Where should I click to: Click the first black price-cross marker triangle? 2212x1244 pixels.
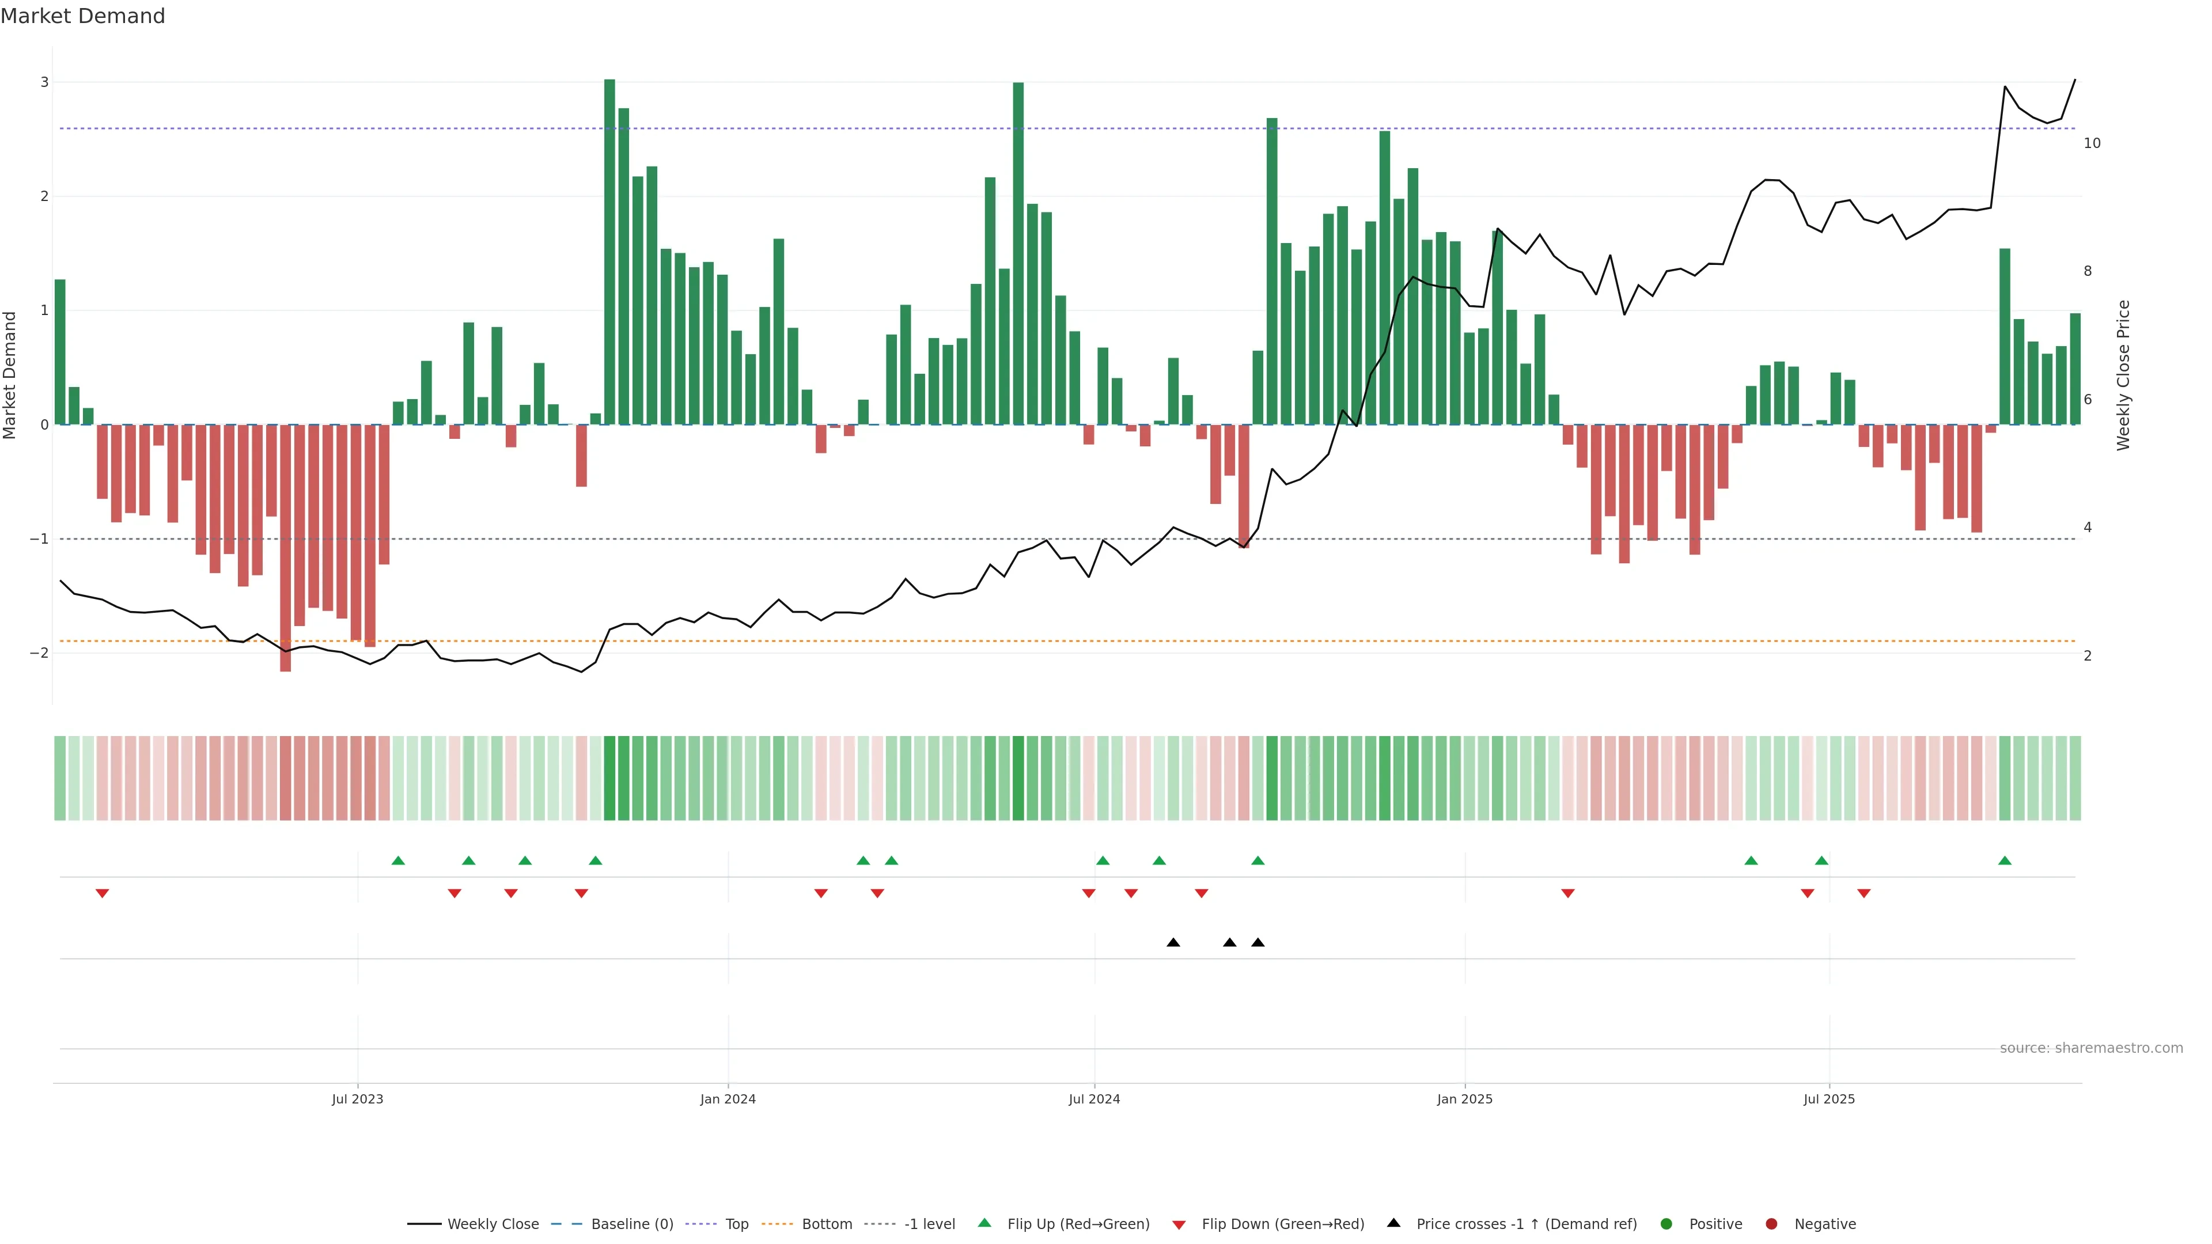click(1173, 943)
